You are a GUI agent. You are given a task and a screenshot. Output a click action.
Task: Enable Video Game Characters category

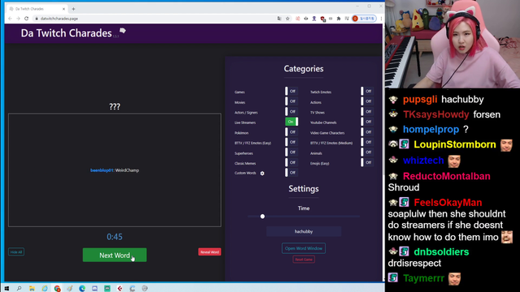(x=367, y=132)
